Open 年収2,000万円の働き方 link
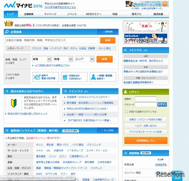Screen dimensions: 189x181 pos(87,109)
